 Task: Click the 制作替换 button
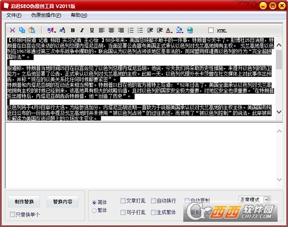click(24, 202)
